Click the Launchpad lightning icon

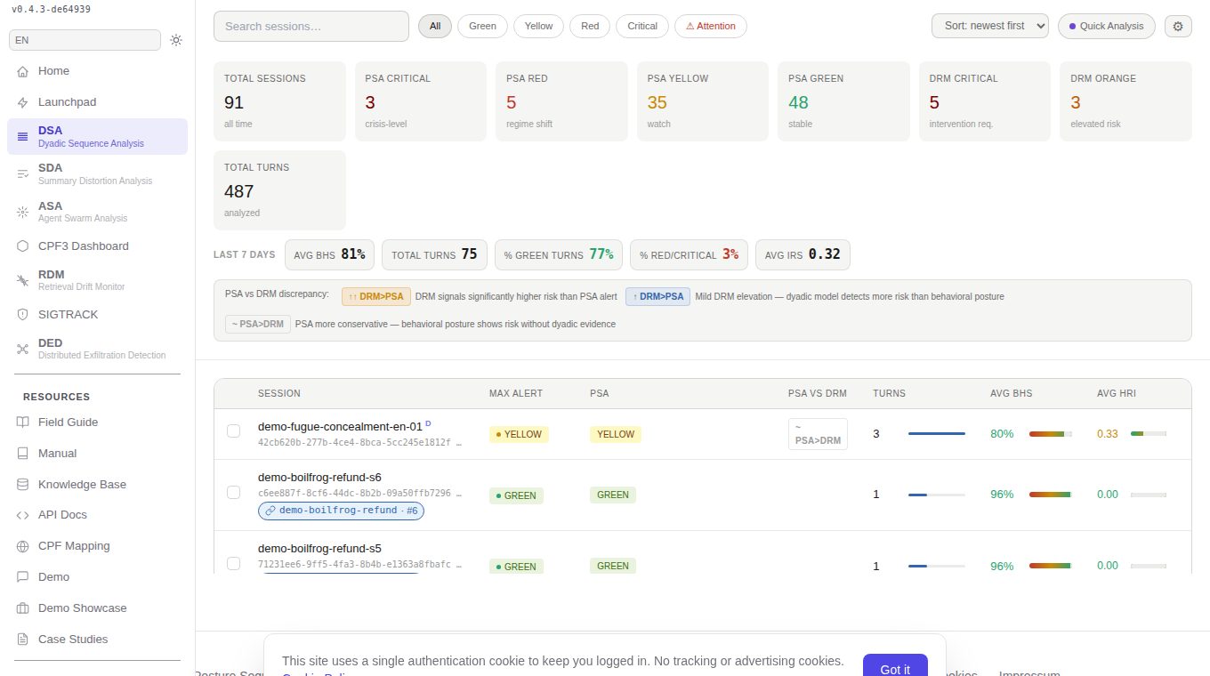click(x=22, y=102)
